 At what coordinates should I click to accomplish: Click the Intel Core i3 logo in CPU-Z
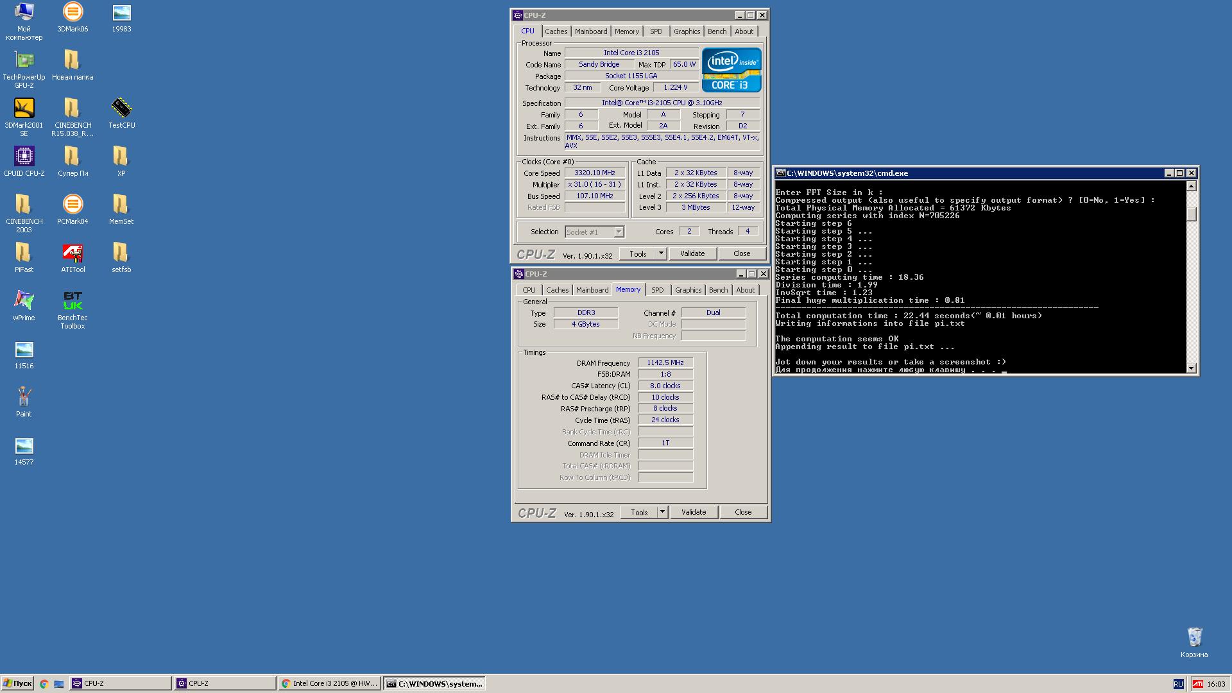click(x=732, y=70)
